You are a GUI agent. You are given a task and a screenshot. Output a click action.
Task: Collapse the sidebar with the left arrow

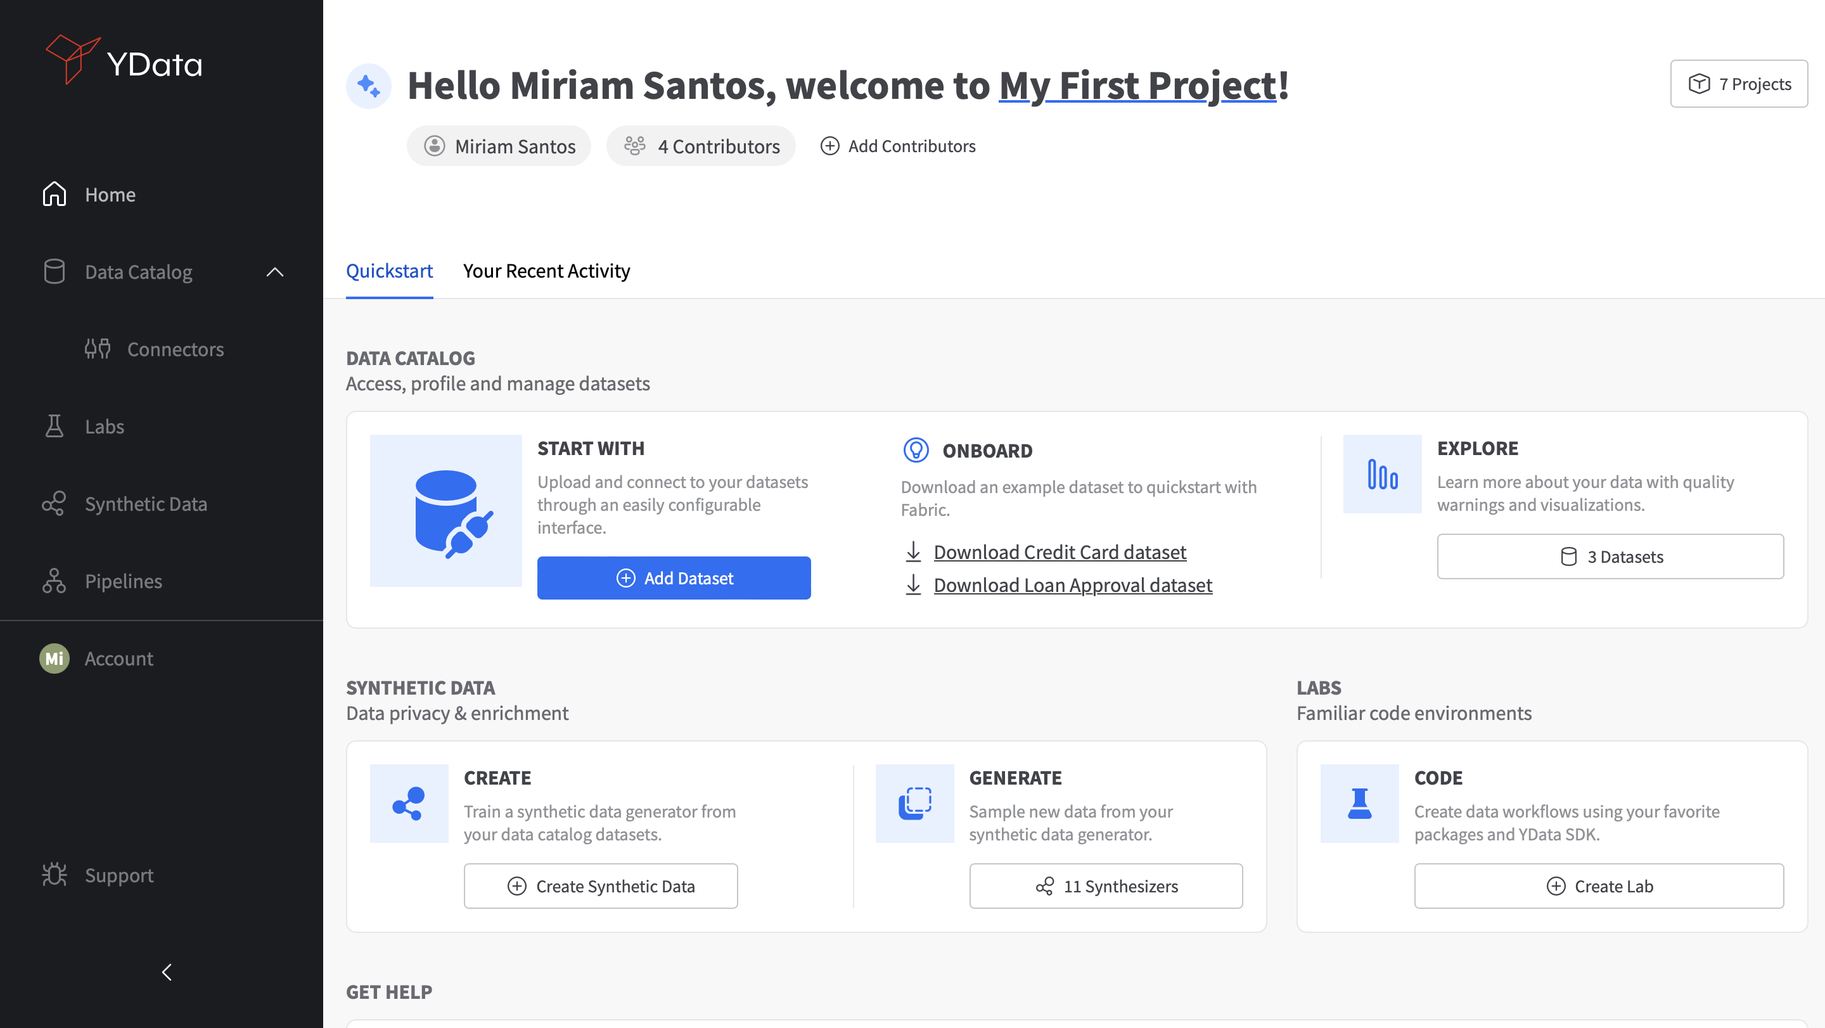[167, 972]
